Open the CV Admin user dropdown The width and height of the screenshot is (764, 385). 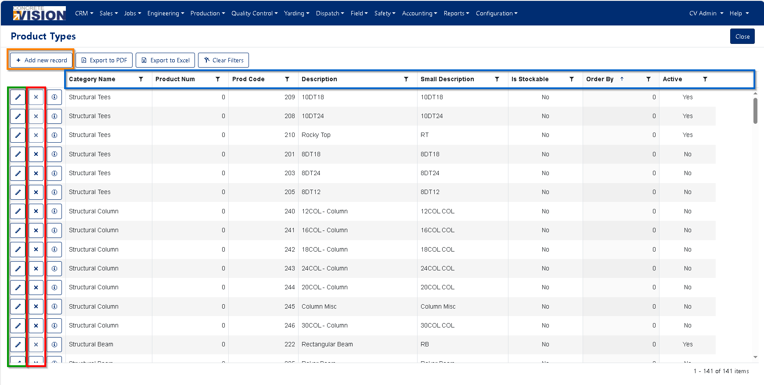706,13
